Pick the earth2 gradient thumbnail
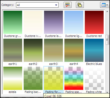 click(33, 50)
